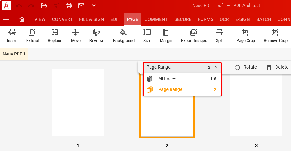Select page 3 thumbnail

pos(256,105)
